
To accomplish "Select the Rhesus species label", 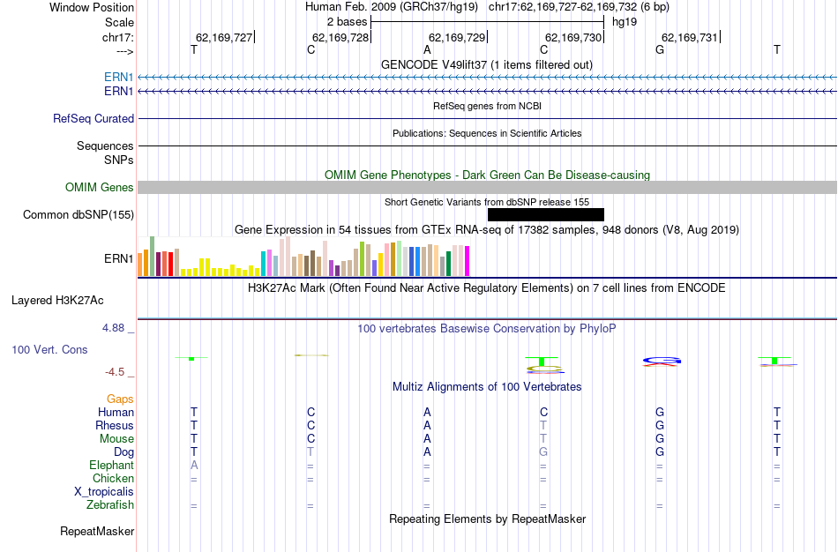I will (x=115, y=425).
